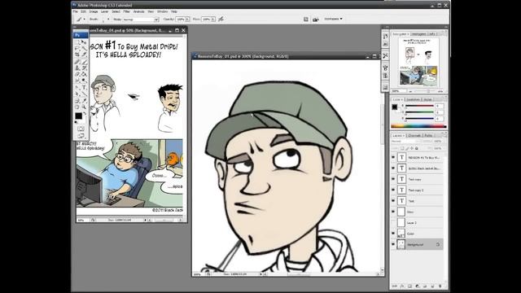Toggle lock all in the Layers panel

point(416,148)
